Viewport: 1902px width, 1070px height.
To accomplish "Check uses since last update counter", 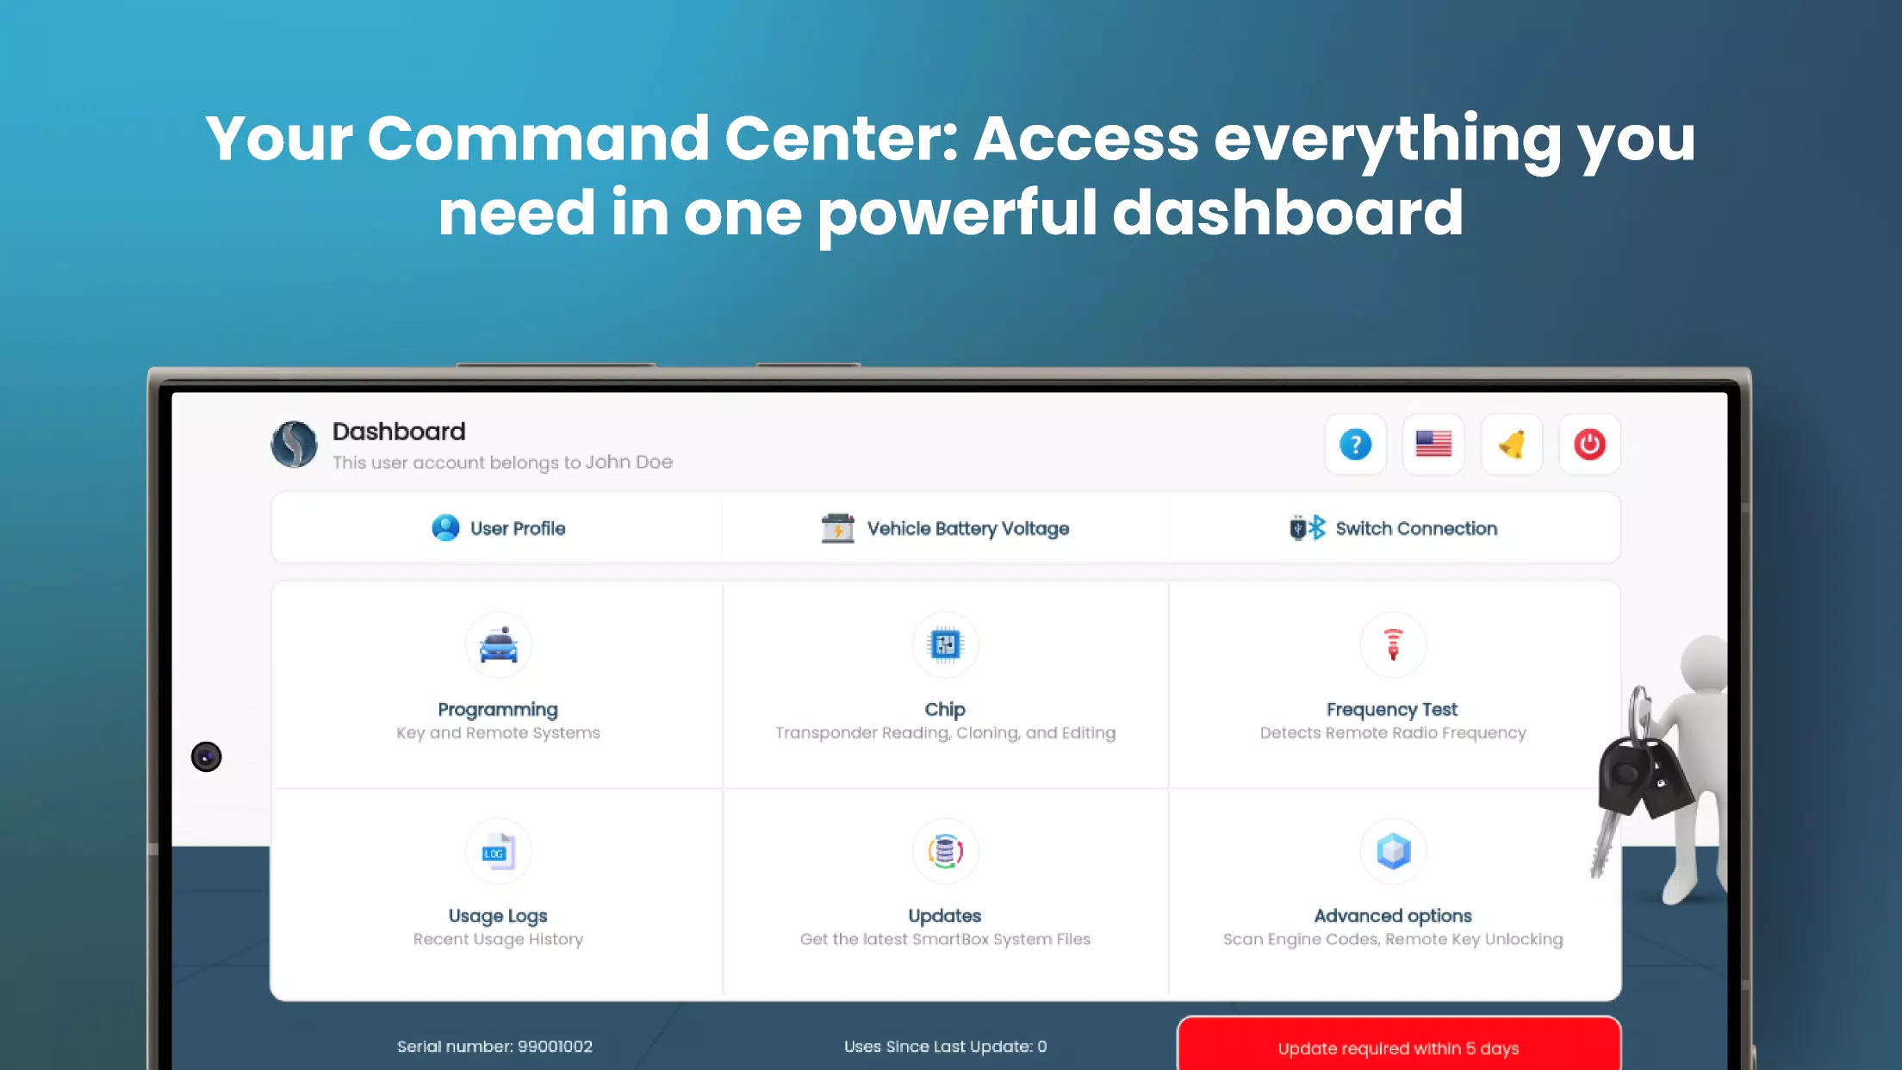I will click(x=946, y=1047).
